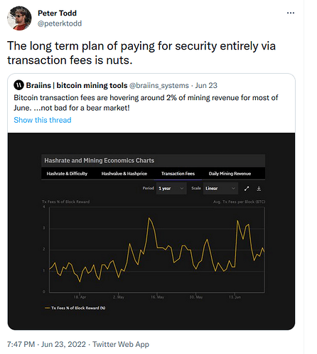This screenshot has width=317, height=354.
Task: Click the Peter Todd display name
Action: point(57,13)
